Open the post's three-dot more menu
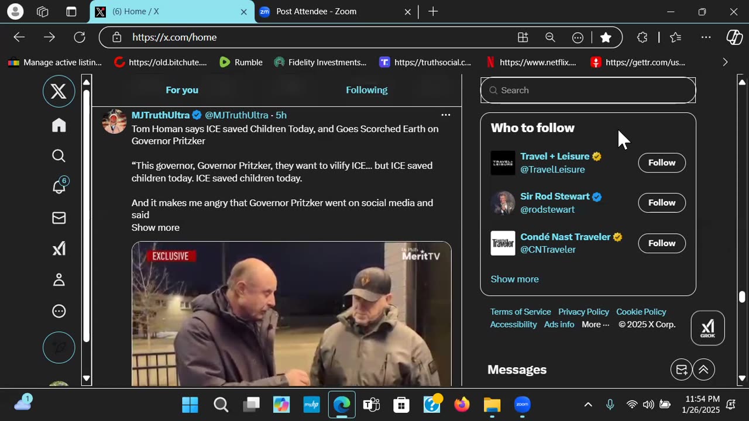 (x=445, y=115)
